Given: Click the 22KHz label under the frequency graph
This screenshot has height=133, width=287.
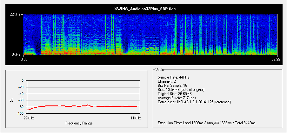Looking at the screenshot, I should [x=28, y=117].
